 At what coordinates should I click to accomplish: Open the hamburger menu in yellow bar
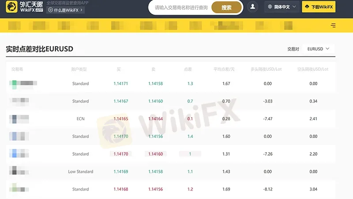click(333, 25)
